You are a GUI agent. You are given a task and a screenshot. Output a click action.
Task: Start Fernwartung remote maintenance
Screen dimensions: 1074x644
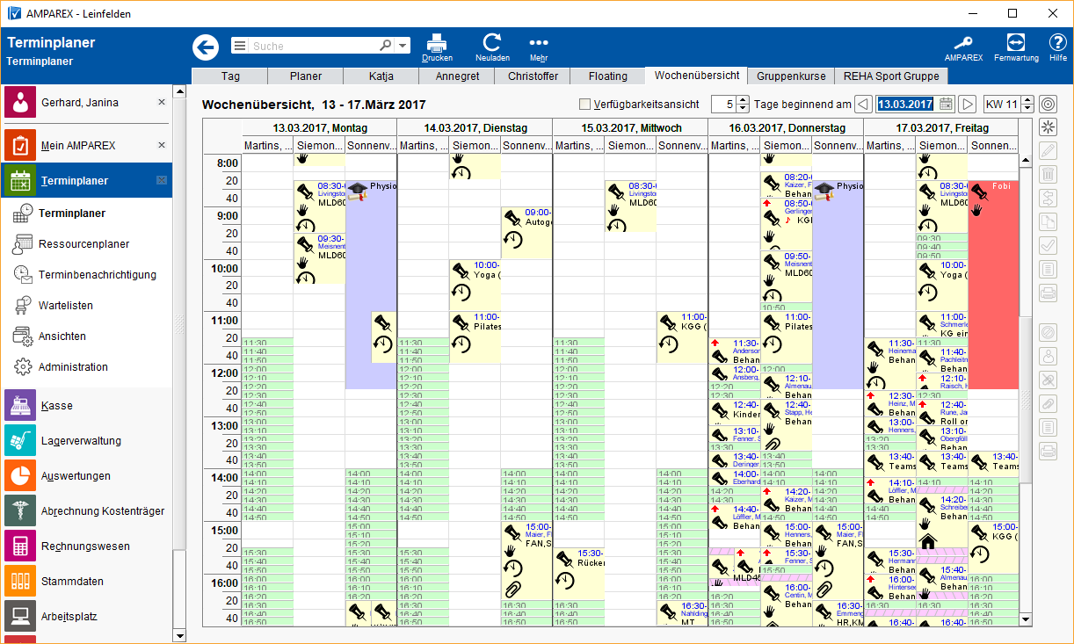(1016, 47)
